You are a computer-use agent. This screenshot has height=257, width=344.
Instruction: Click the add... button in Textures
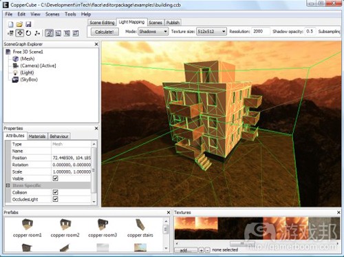(186, 250)
